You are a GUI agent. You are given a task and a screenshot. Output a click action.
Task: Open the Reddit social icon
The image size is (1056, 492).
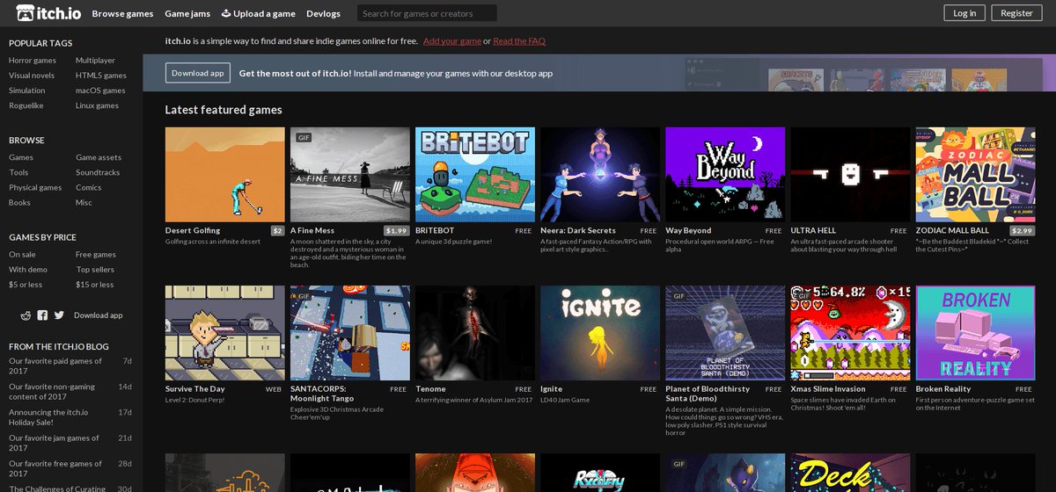click(26, 315)
